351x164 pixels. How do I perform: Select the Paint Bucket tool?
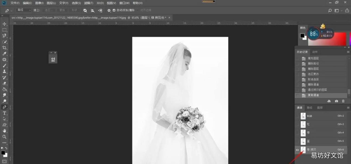tap(4, 89)
